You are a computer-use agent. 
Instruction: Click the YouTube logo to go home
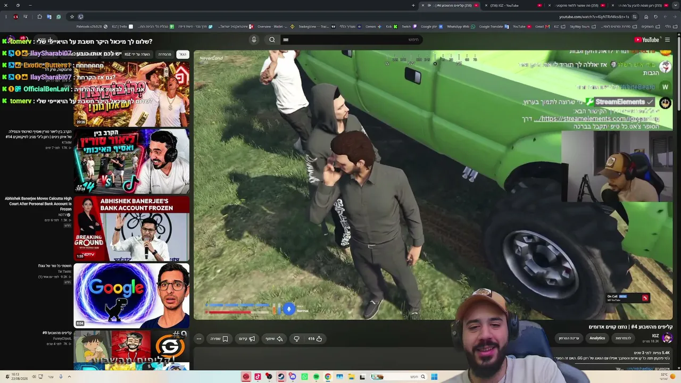click(646, 40)
